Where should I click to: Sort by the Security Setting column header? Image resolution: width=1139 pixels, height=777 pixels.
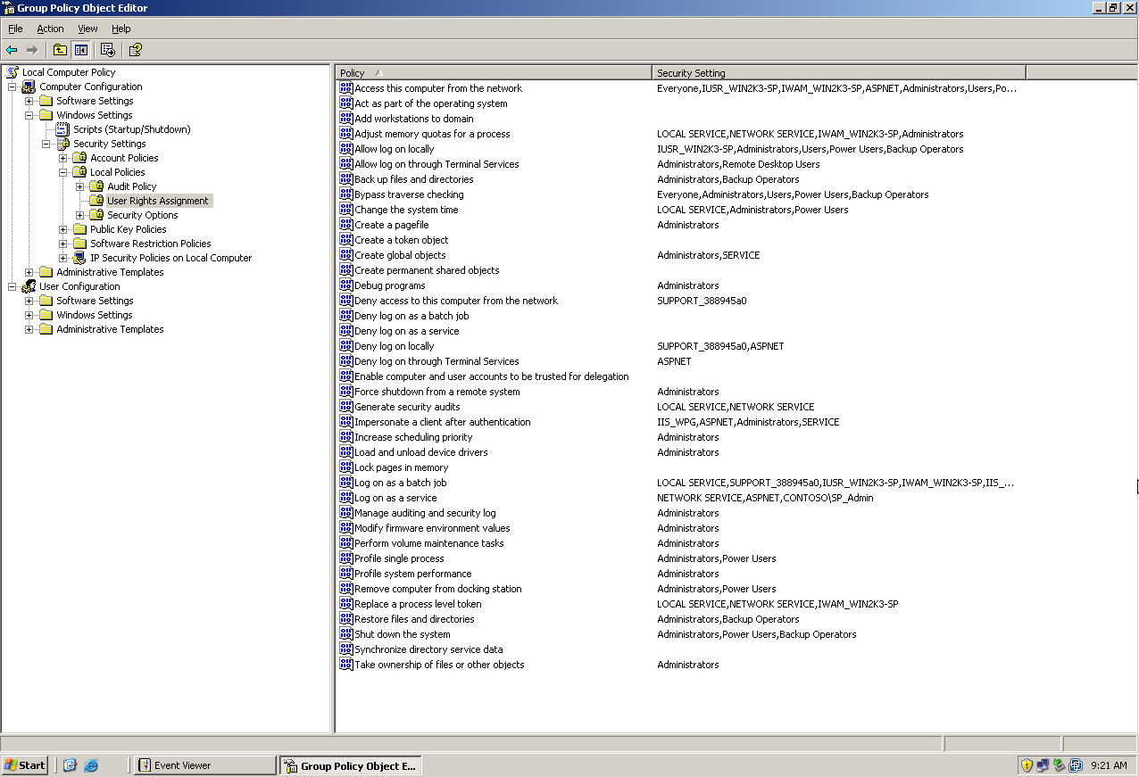839,72
